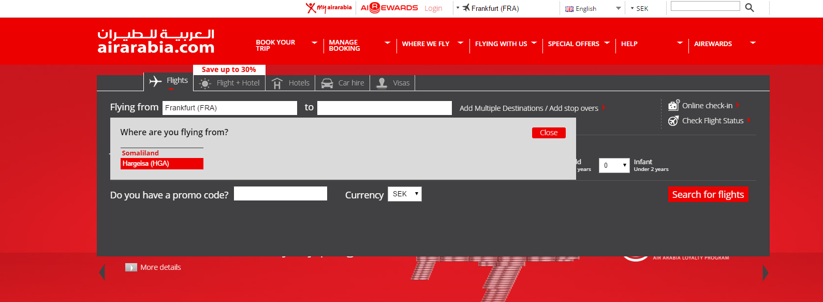Open the Currency SEK dropdown in form
This screenshot has width=823, height=302.
(x=405, y=194)
